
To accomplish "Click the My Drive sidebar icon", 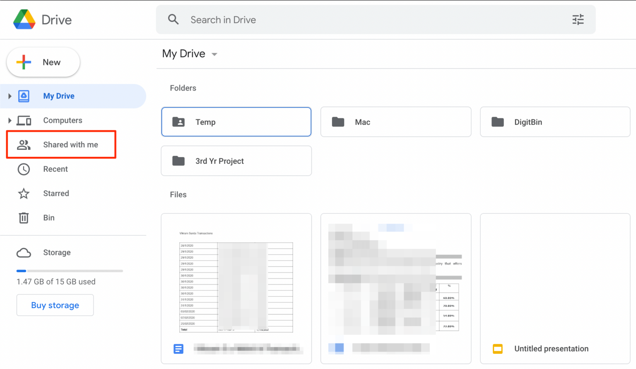I will (x=24, y=96).
